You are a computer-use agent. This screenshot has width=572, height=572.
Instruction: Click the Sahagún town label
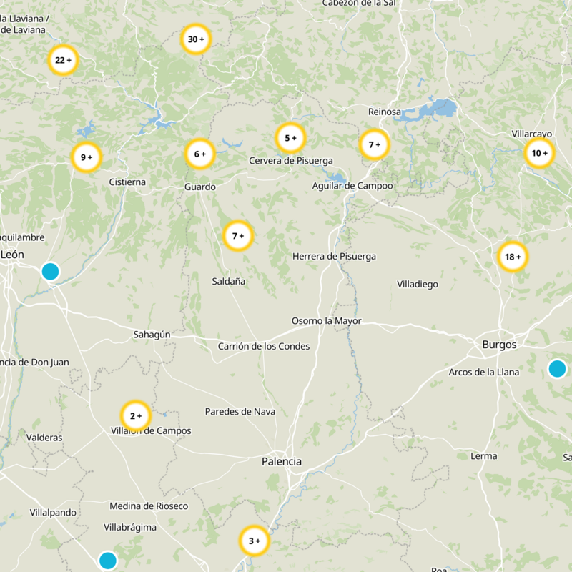[152, 335]
